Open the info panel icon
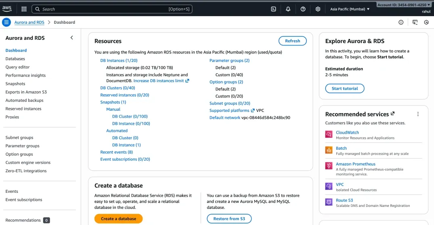This screenshot has height=225, width=434. (401, 22)
